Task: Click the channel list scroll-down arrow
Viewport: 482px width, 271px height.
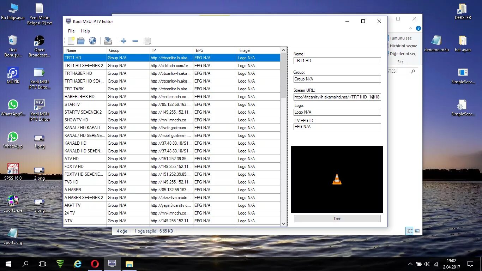Action: [283, 223]
